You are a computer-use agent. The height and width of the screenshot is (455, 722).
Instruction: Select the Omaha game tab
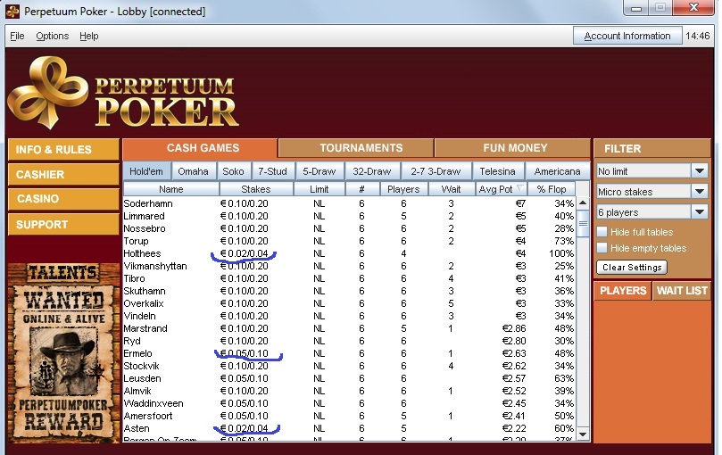(194, 171)
